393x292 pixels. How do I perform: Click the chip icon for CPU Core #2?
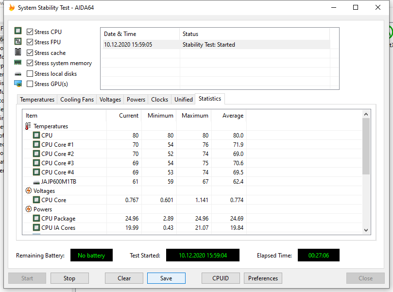click(x=36, y=154)
